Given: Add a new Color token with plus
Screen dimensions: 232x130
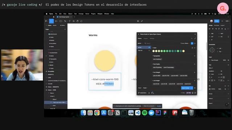Looking at the screenshot, I should pyautogui.click(x=195, y=48).
